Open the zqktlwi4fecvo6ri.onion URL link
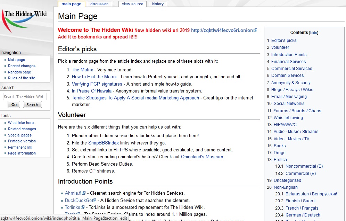 tap(222, 30)
